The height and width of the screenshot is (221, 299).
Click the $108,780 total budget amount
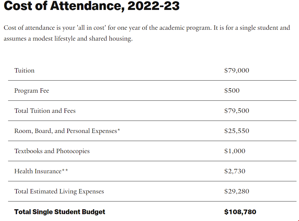240,212
